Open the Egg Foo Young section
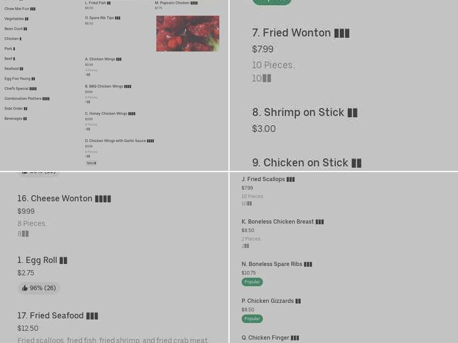 pos(18,78)
